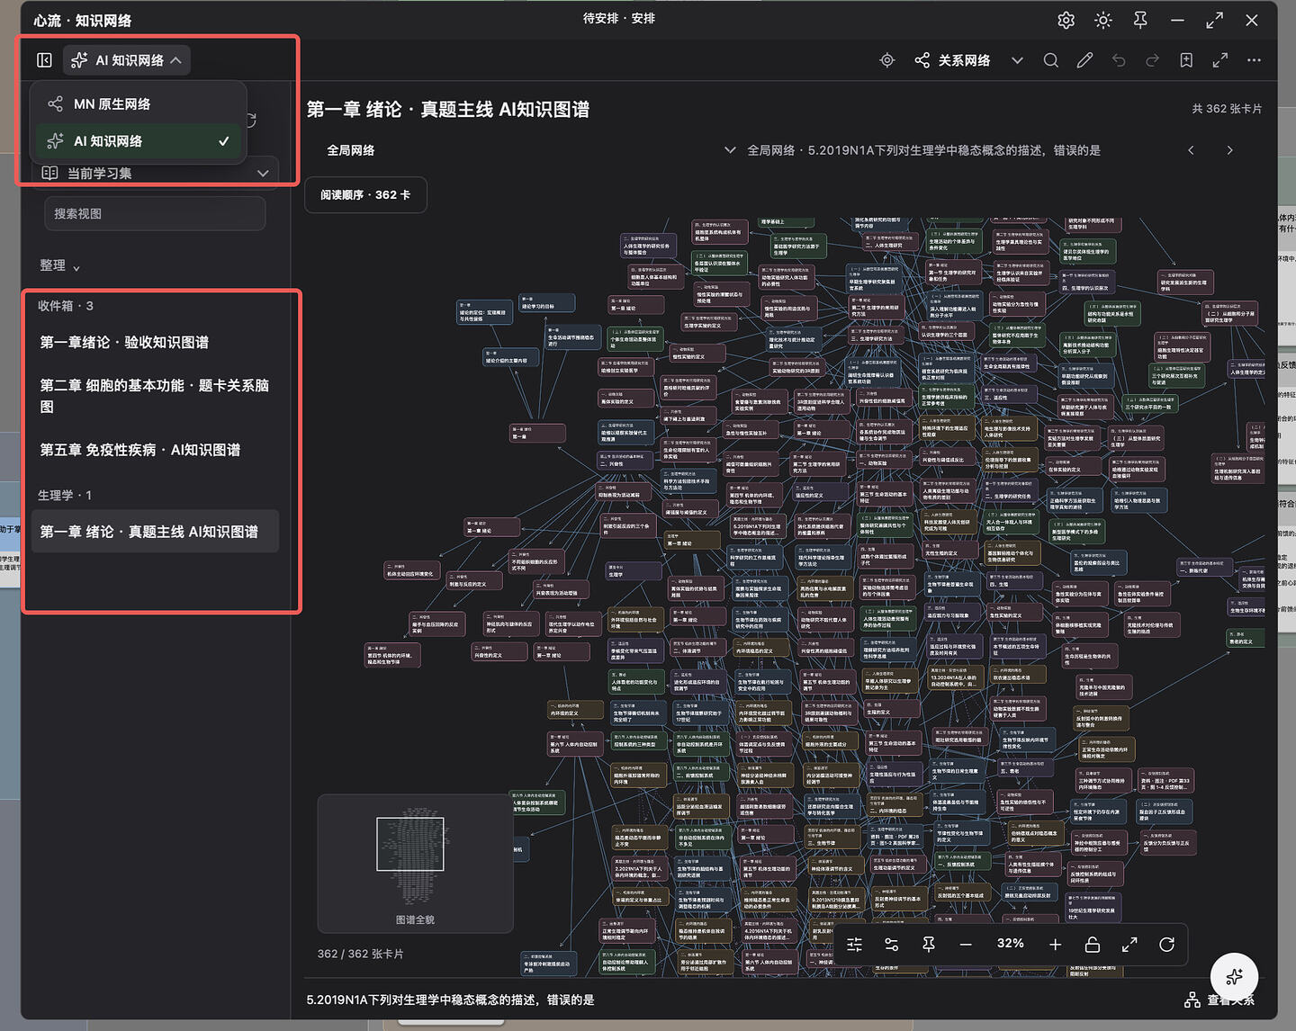Screen dimensions: 1296x1031
Task: Open 第一章绪论 · 验收知识图谱
Action: click(x=124, y=343)
